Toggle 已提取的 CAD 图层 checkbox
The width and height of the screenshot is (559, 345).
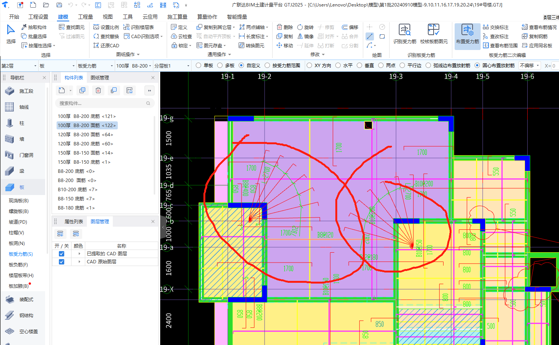61,254
